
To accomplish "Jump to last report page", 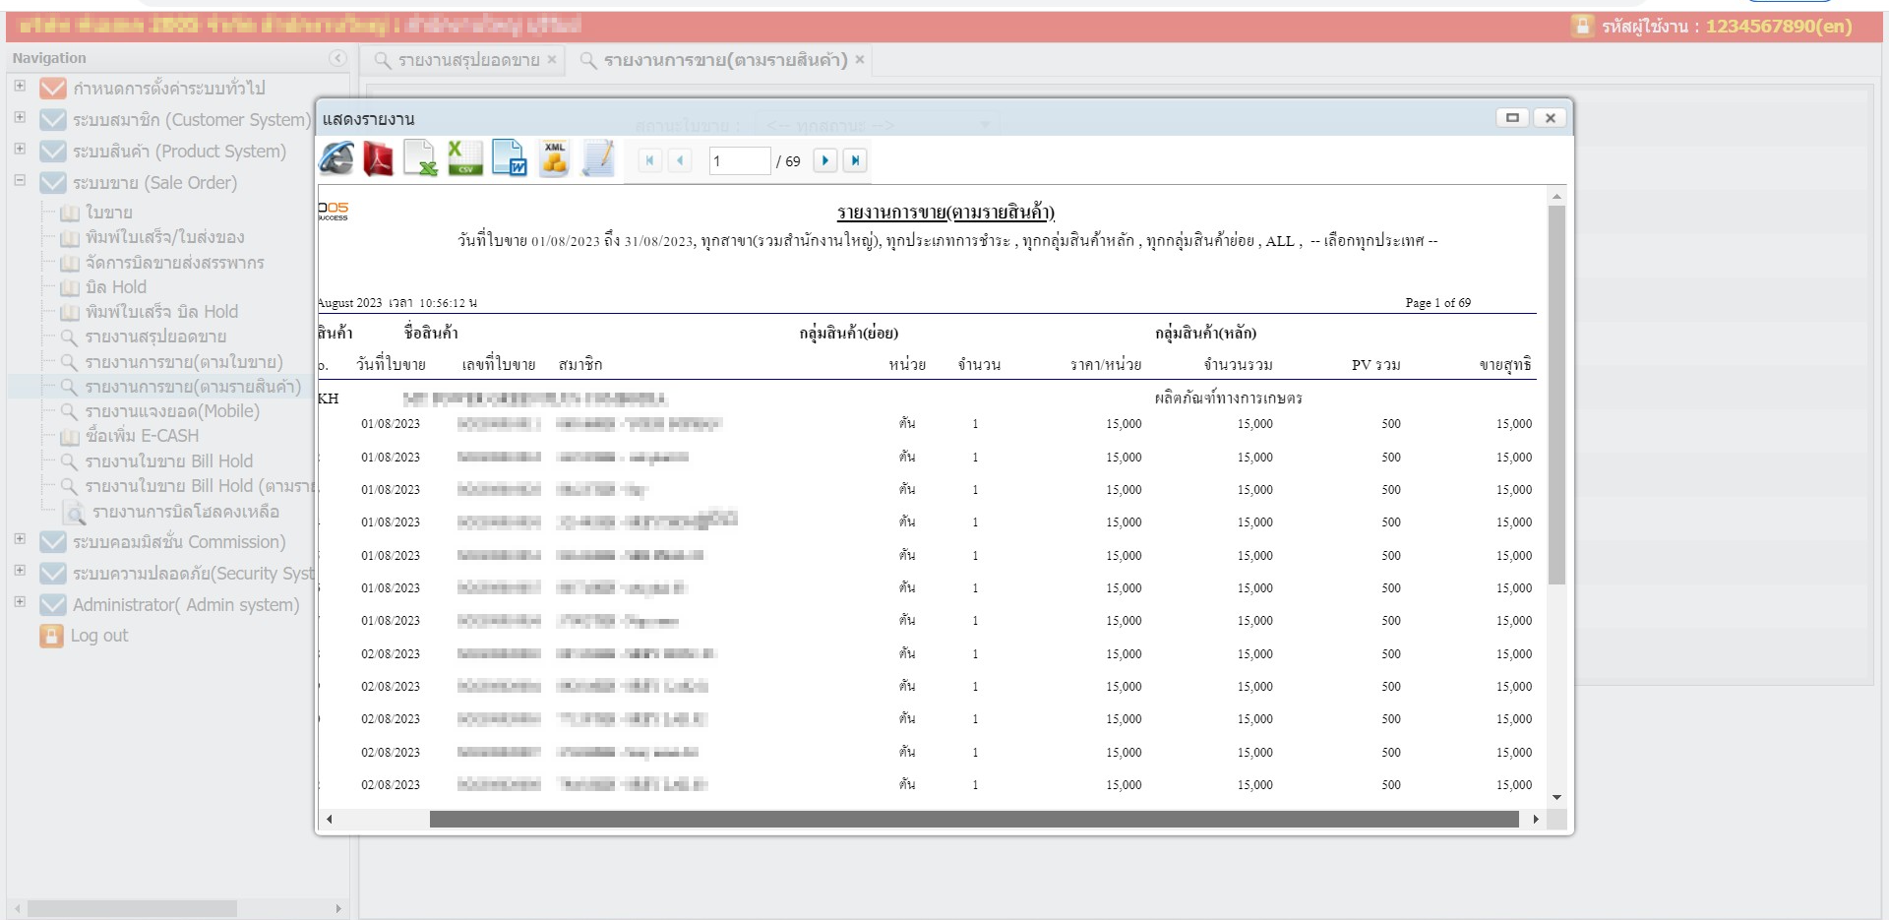I will (854, 160).
